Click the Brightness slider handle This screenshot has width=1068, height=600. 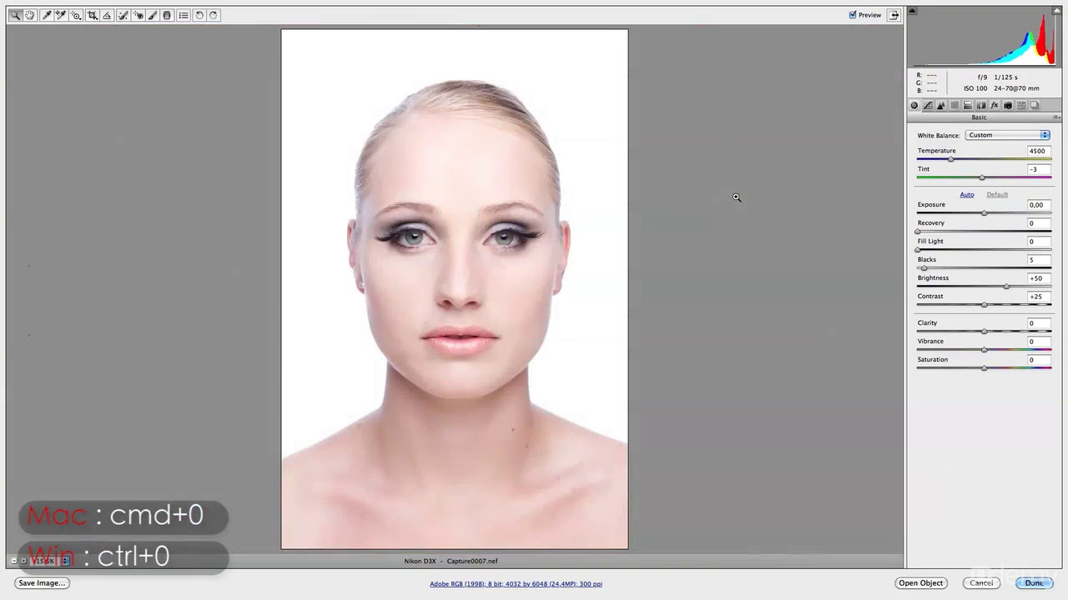tap(1006, 287)
